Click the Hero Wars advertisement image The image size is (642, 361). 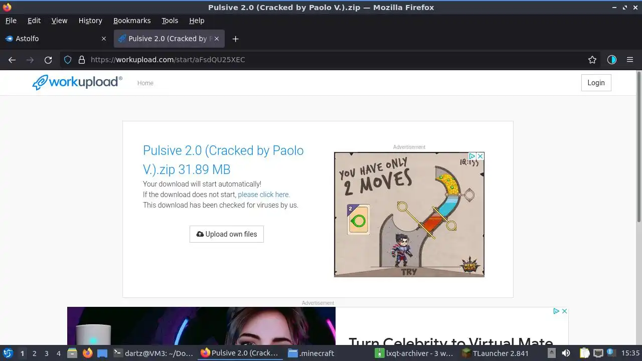[409, 215]
